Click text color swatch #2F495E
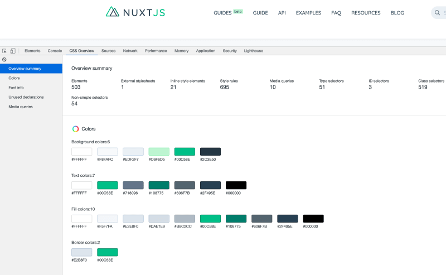The width and height of the screenshot is (446, 275). pyautogui.click(x=211, y=185)
